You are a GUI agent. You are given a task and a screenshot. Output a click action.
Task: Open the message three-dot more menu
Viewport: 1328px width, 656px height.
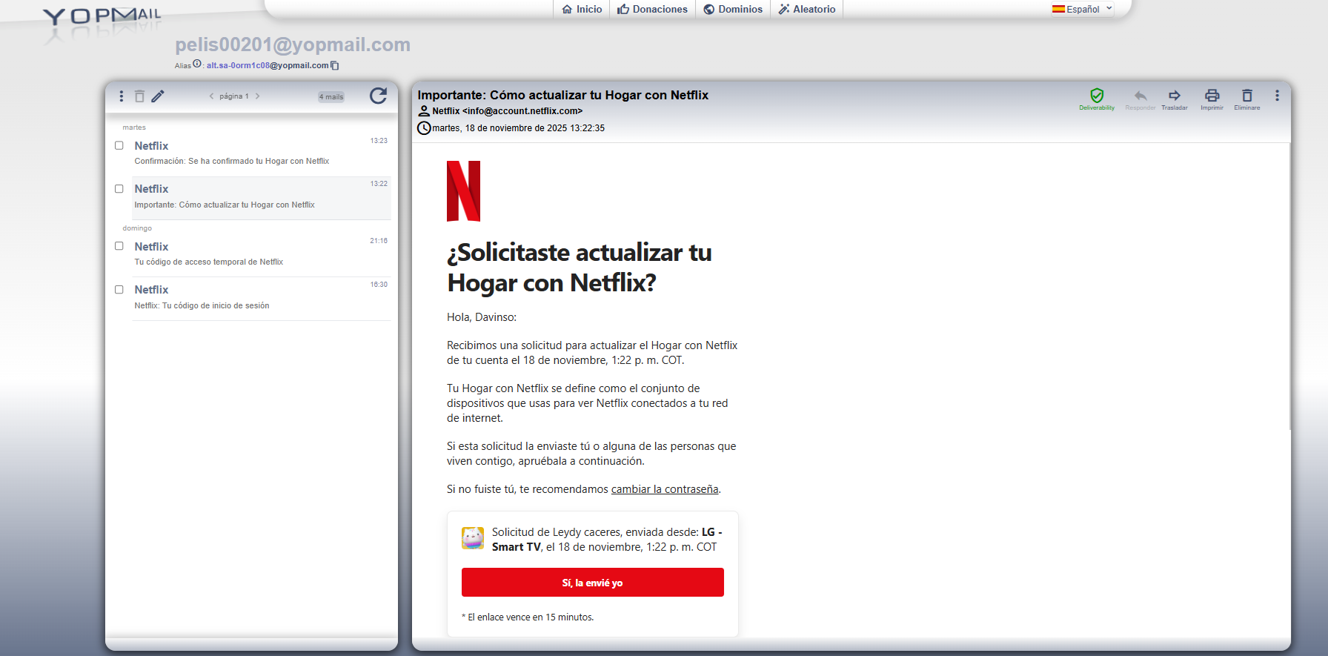tap(1277, 96)
